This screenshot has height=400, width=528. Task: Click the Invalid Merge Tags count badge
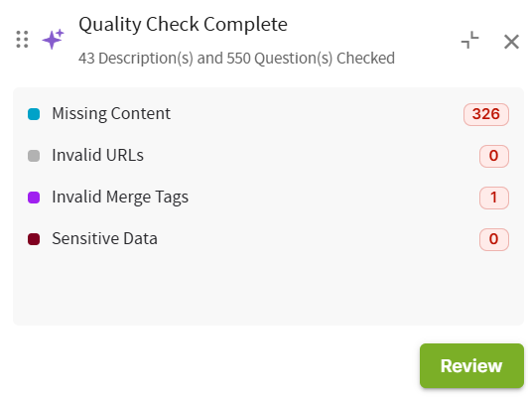494,198
